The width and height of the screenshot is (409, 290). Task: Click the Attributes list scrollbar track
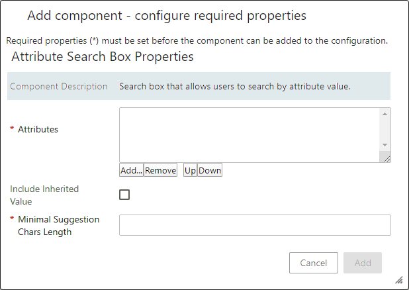(385, 130)
